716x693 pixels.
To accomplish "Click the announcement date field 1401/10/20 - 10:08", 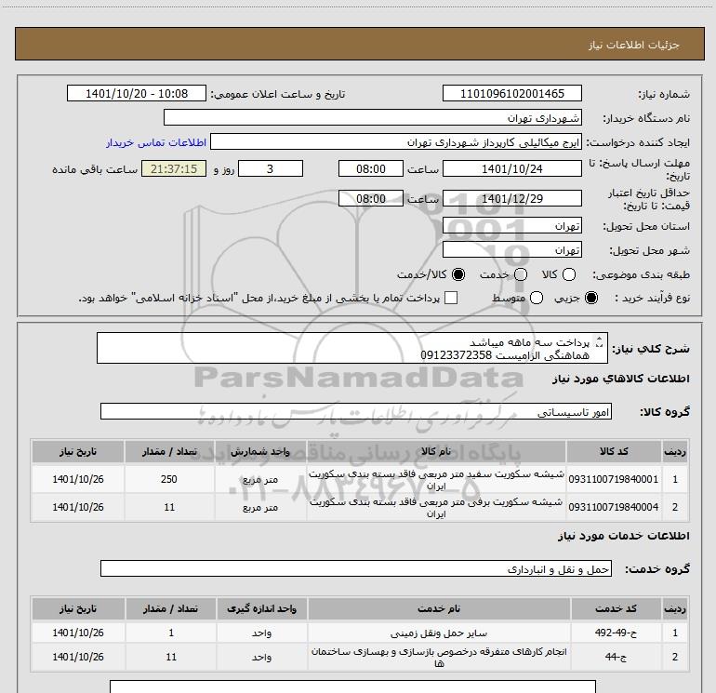I will click(x=137, y=93).
